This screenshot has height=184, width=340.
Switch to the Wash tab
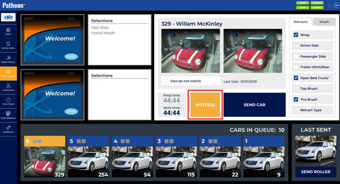(324, 22)
